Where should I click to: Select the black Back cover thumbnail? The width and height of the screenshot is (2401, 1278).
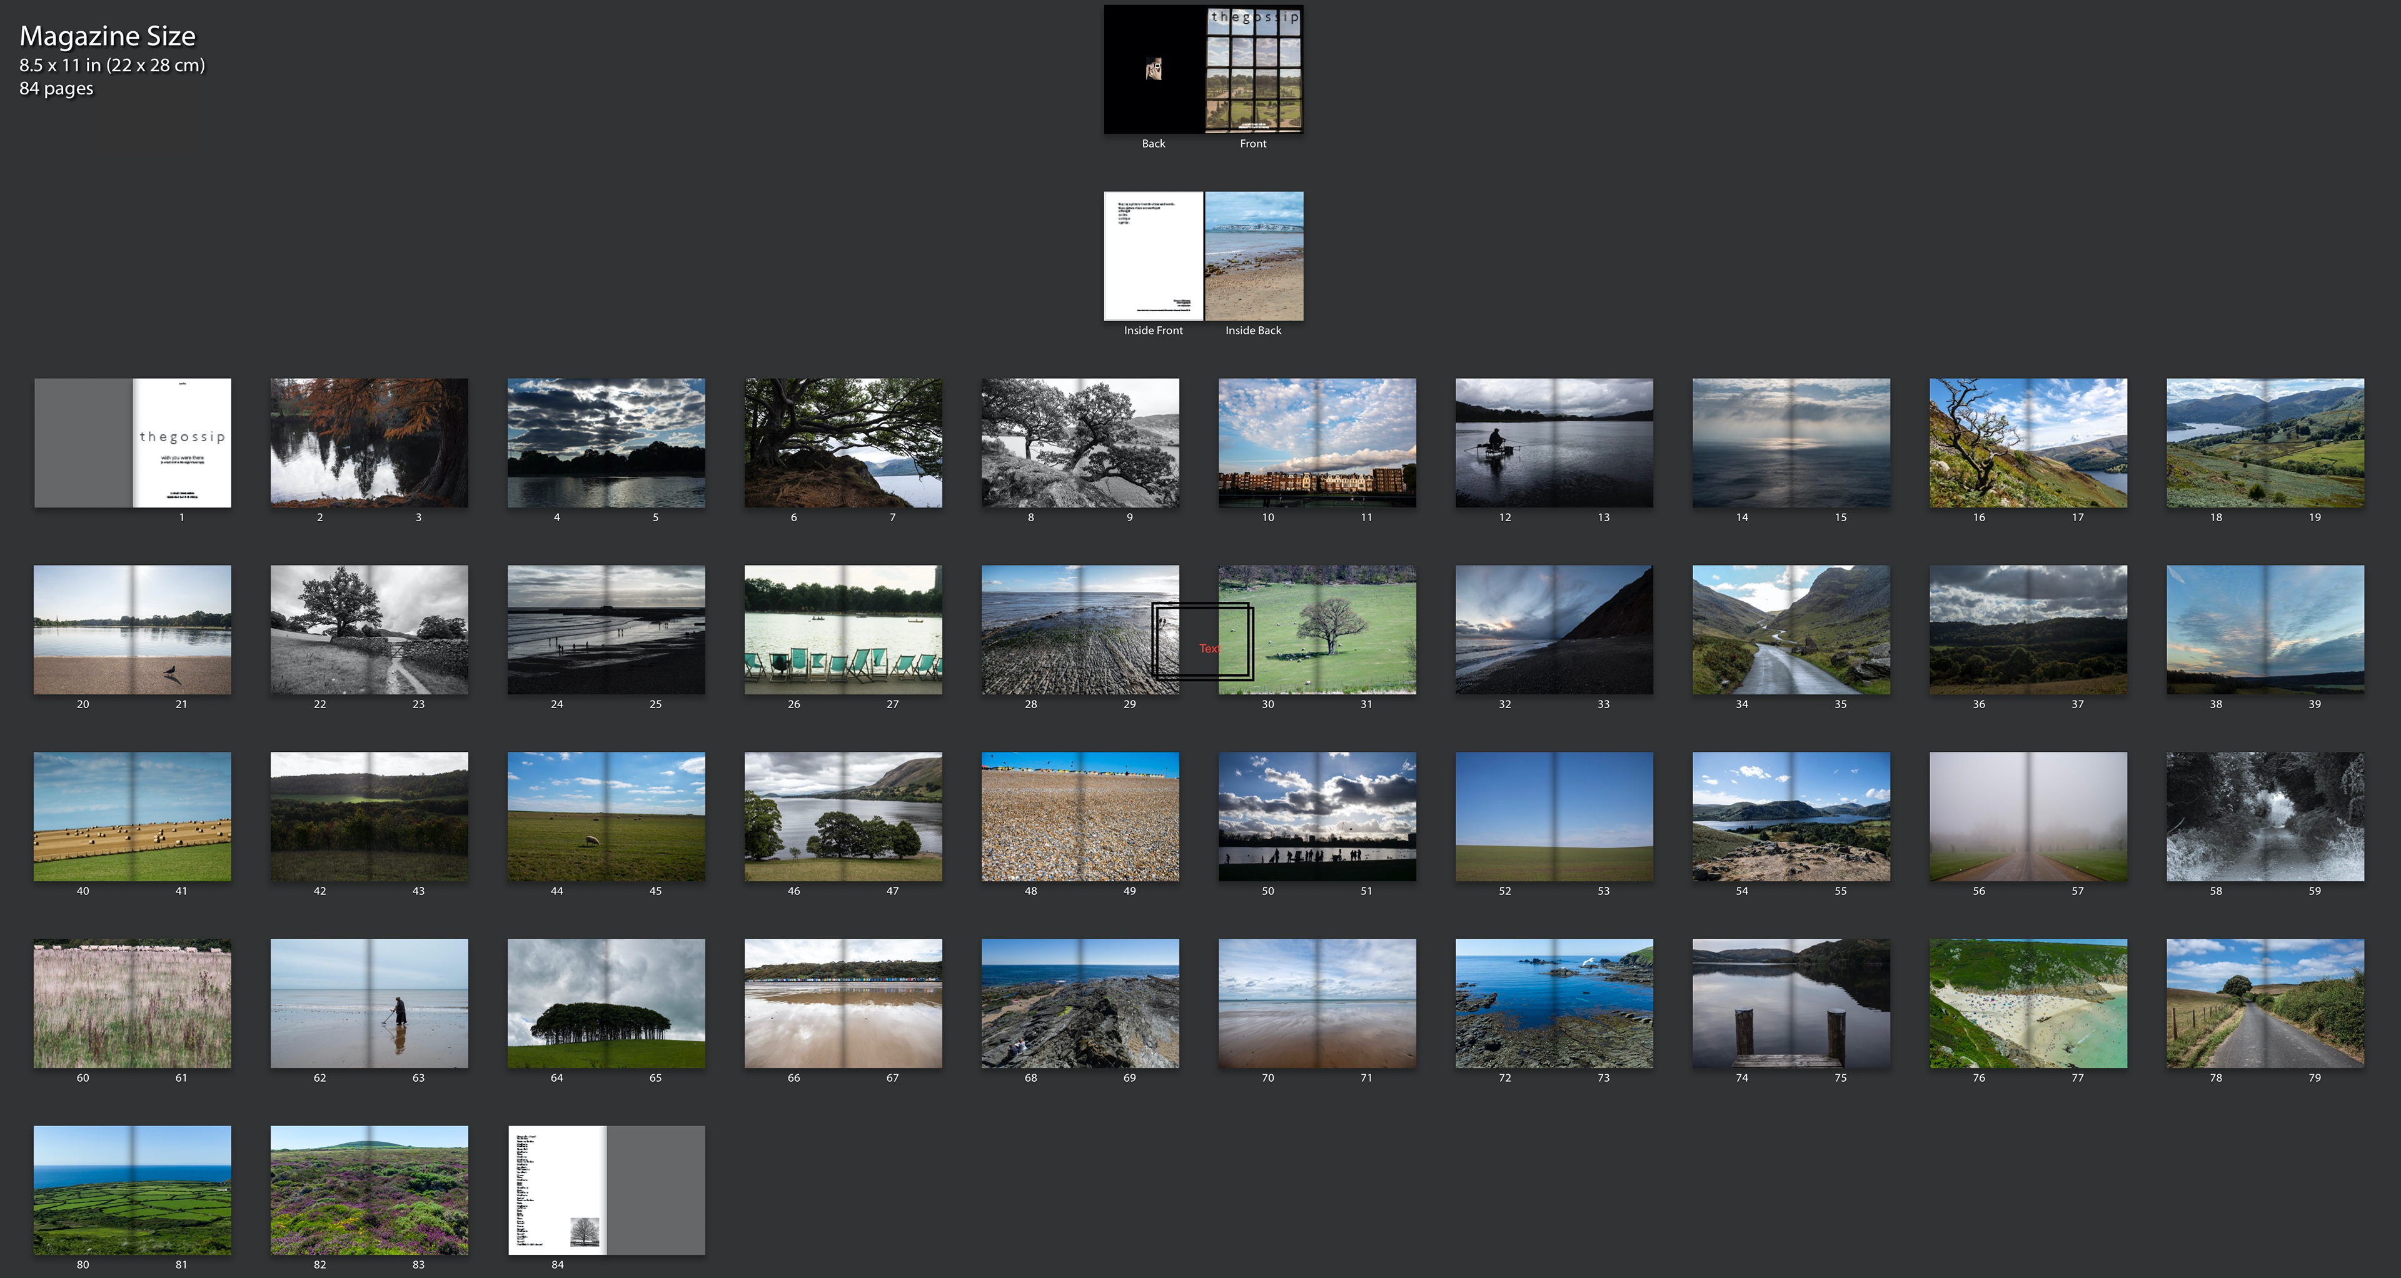[x=1154, y=70]
